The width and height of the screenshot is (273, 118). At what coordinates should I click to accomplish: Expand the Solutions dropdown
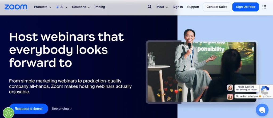(81, 7)
